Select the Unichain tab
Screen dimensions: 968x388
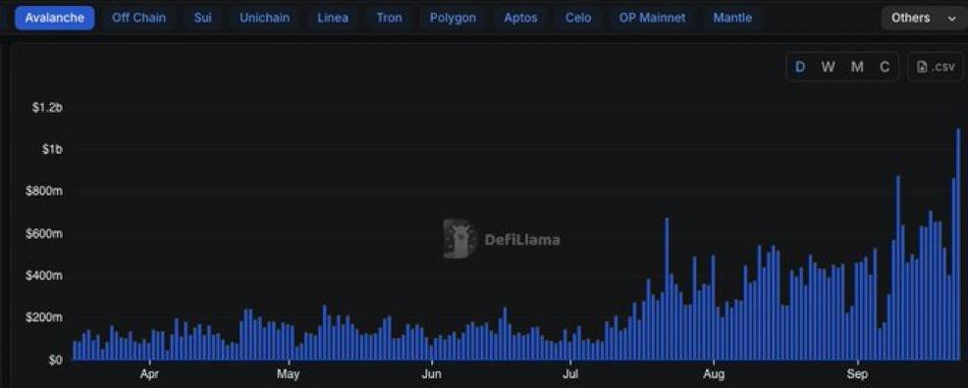(264, 18)
